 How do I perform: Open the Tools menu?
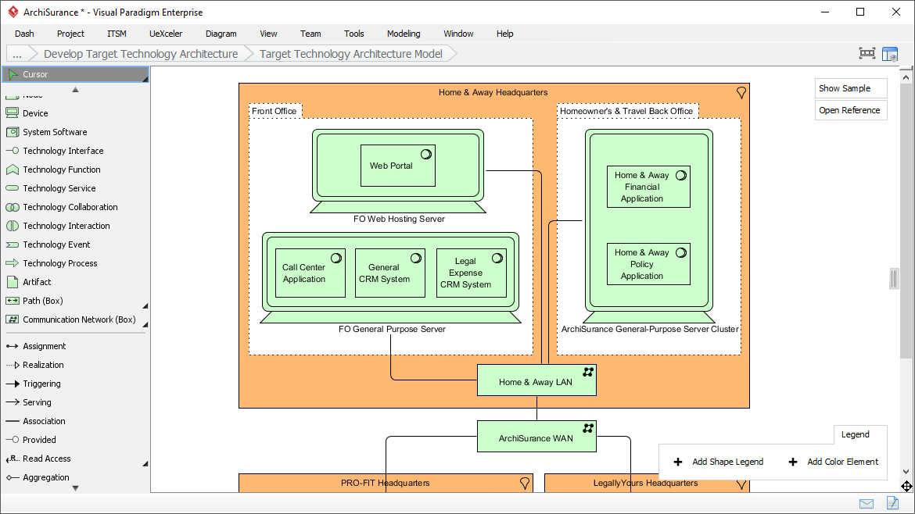point(354,34)
